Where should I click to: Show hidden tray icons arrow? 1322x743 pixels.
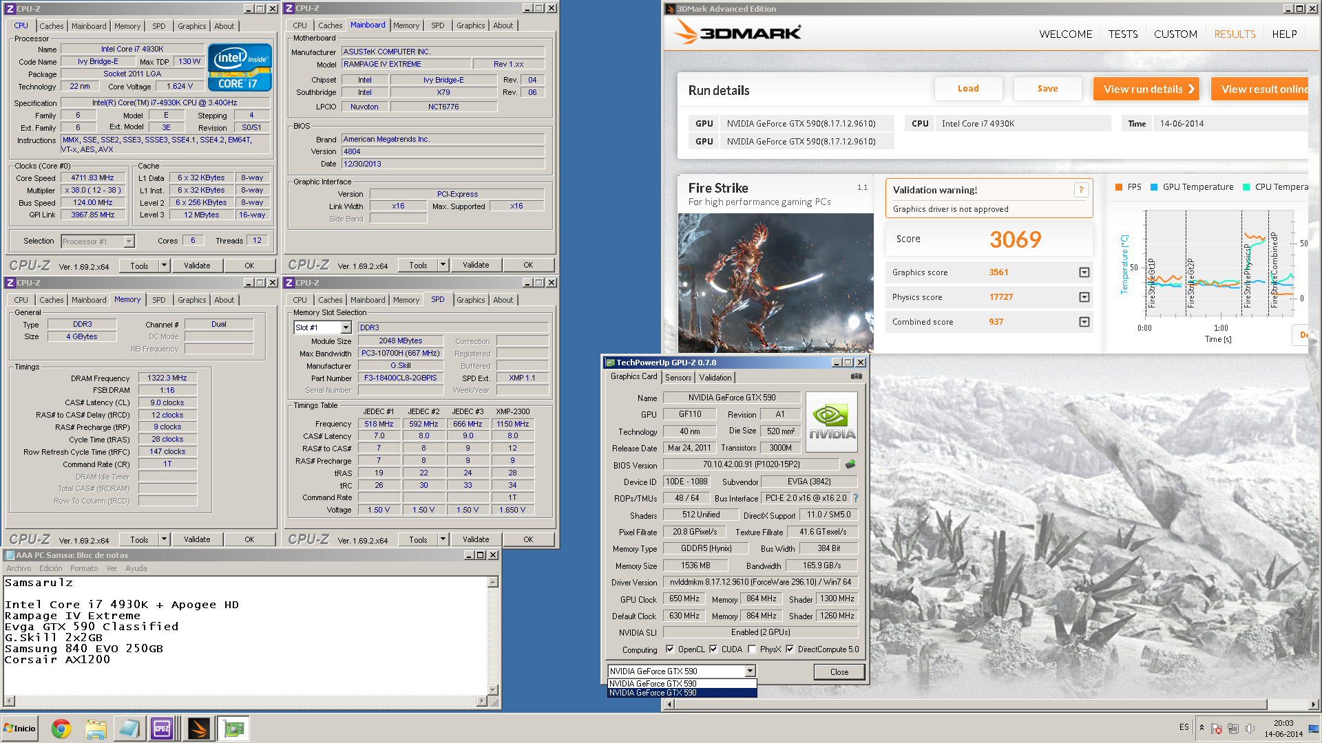[x=1202, y=728]
